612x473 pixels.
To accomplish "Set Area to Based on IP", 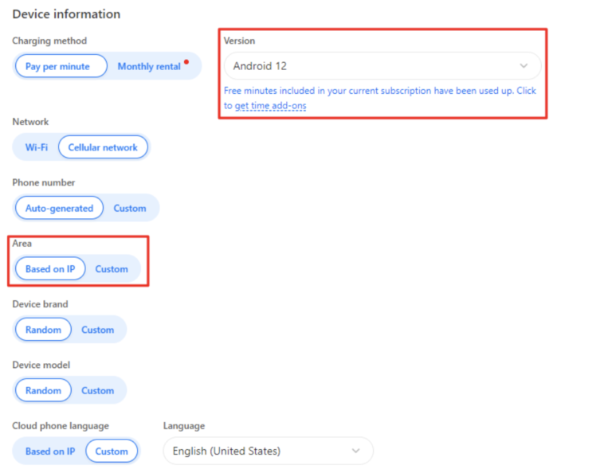I will pos(50,269).
